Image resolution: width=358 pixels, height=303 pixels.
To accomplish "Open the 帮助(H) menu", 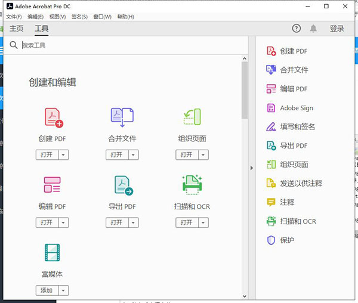I will (125, 17).
